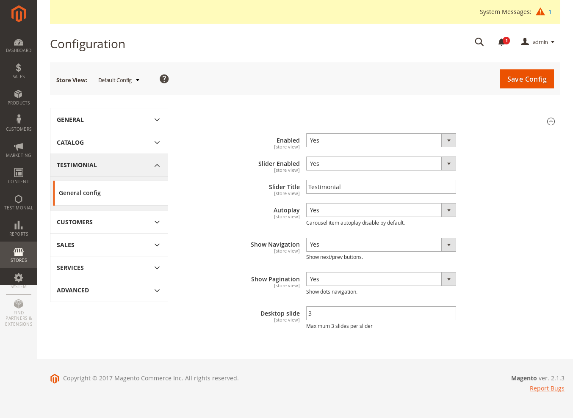Open the Store View Default Config dropdown
Viewport: 573px width, 418px height.
coord(119,80)
